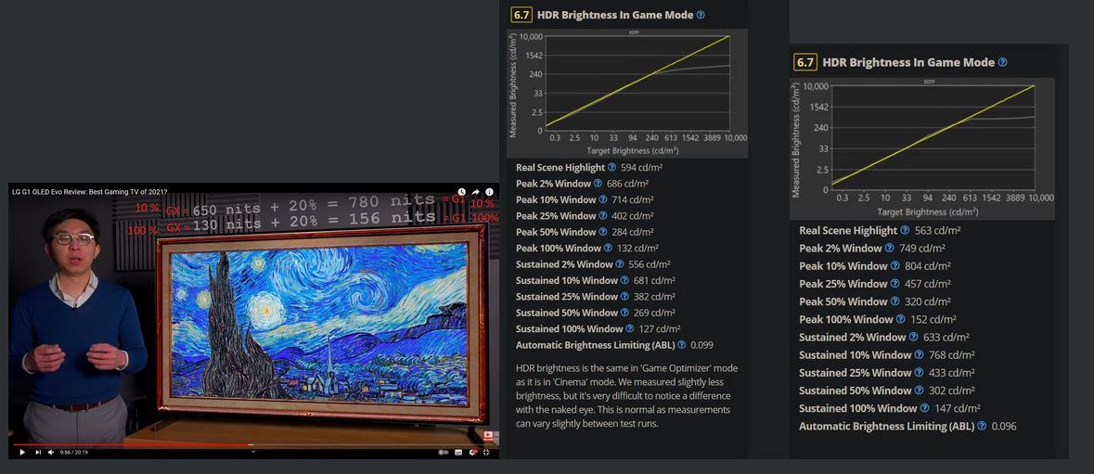Screen dimensions: 1094x474
Task: Expand the chevron below the progress bar
Action: [x=253, y=452]
